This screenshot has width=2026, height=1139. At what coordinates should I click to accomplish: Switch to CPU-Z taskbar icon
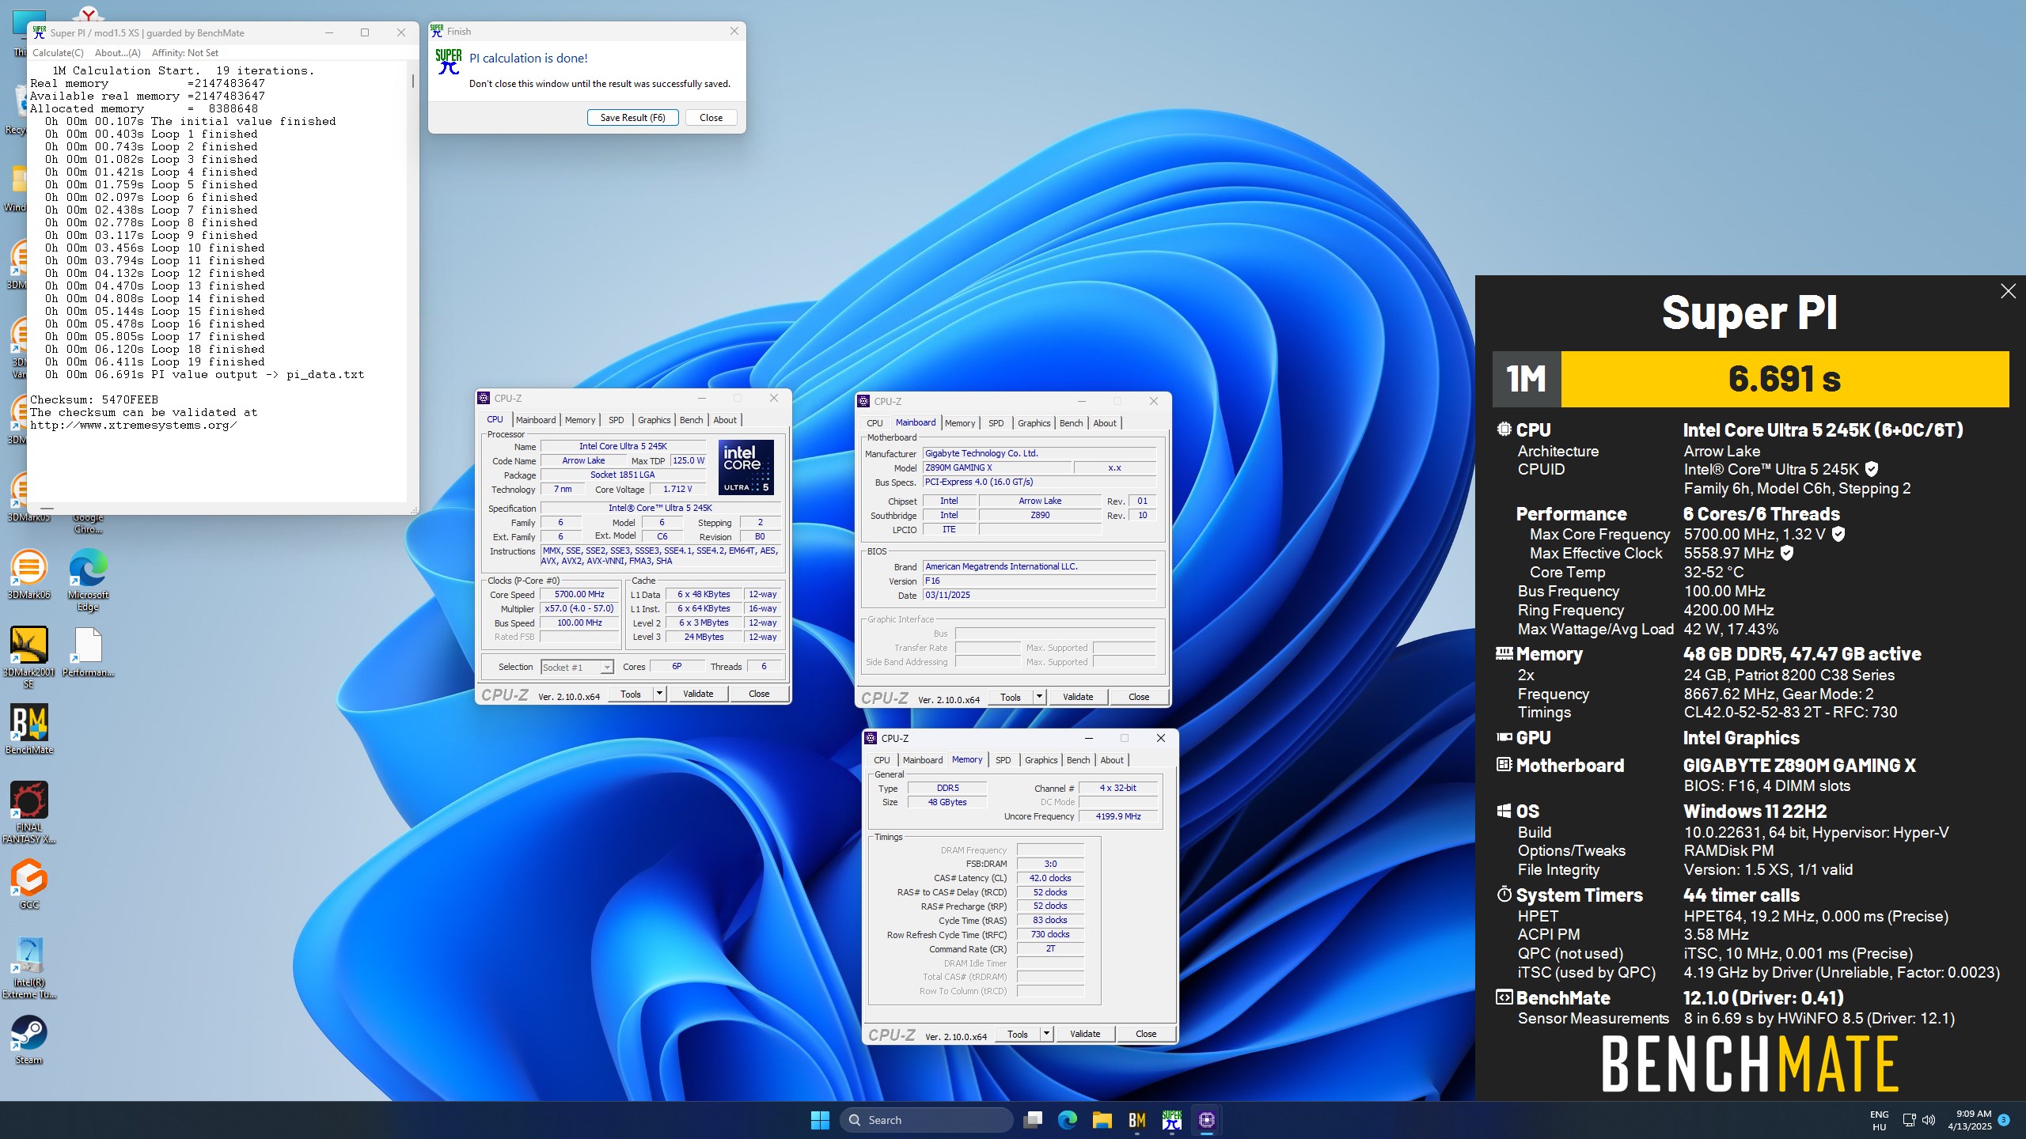tap(1207, 1120)
